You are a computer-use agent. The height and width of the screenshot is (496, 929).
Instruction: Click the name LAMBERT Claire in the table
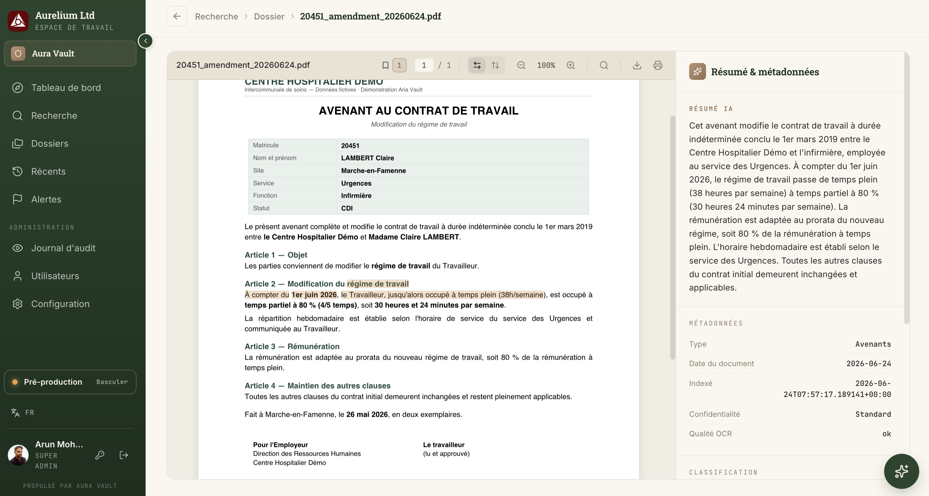tap(368, 158)
